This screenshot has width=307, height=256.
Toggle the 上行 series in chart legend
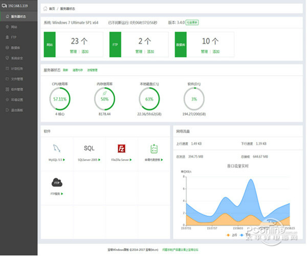231,235
